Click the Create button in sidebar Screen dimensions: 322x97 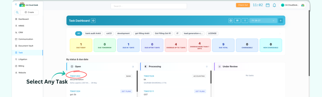coord(29,12)
